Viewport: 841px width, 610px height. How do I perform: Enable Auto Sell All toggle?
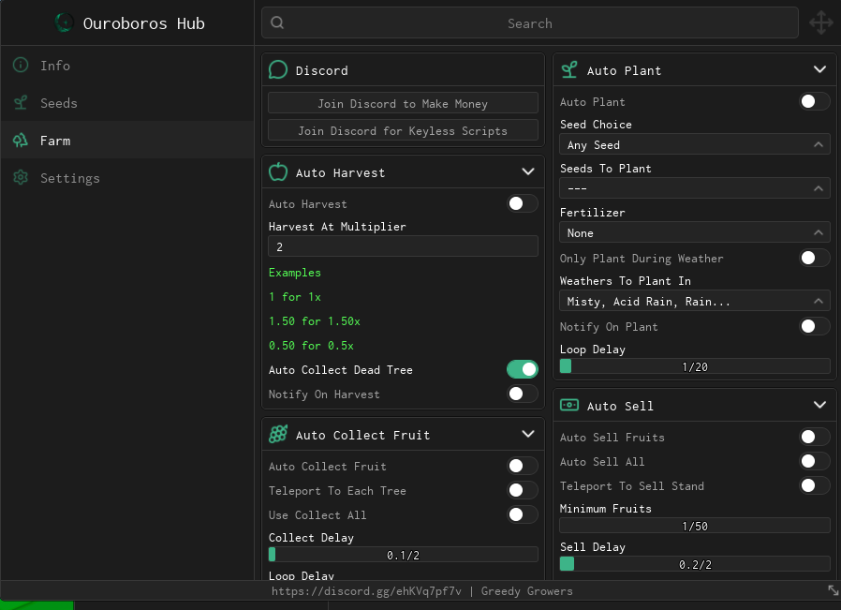click(x=814, y=461)
